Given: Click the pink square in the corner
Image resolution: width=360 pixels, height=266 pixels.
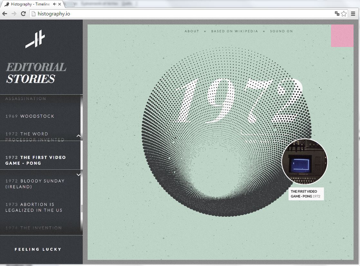Looking at the screenshot, I should (x=342, y=36).
